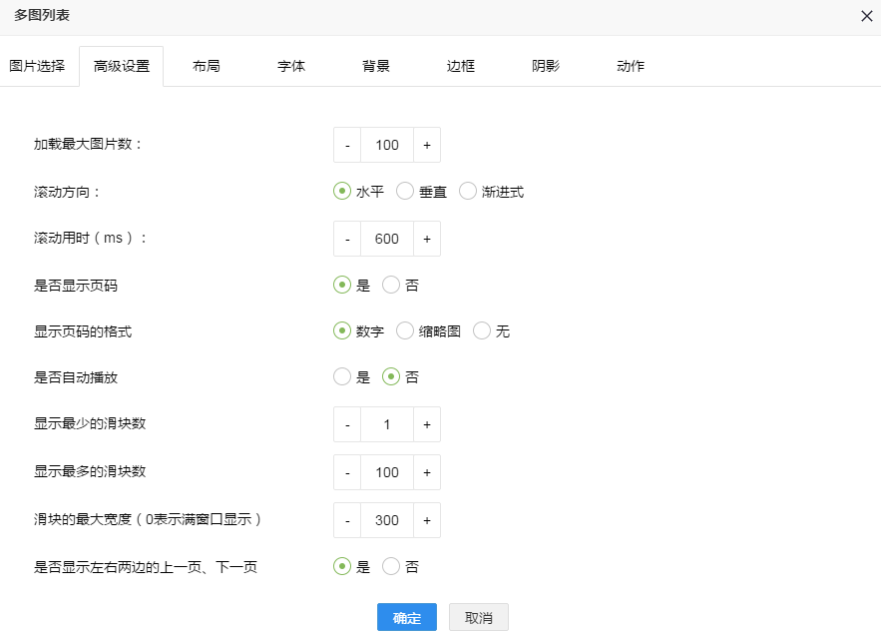Decrease 显示最多的滑块数 using minus
The height and width of the screenshot is (637, 881).
point(347,472)
